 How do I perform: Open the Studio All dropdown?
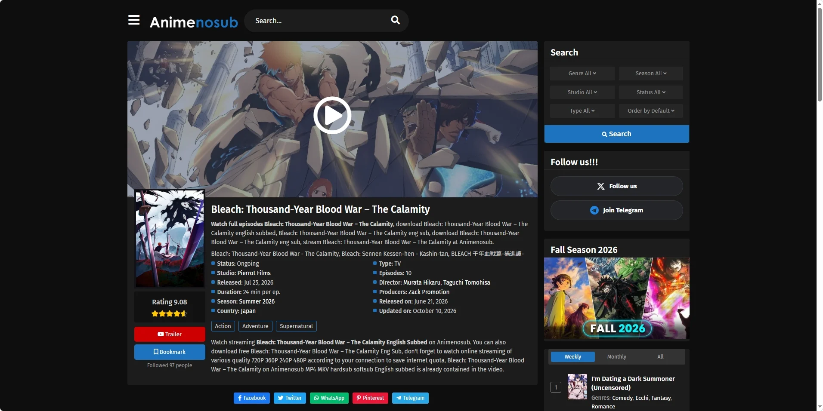(582, 92)
